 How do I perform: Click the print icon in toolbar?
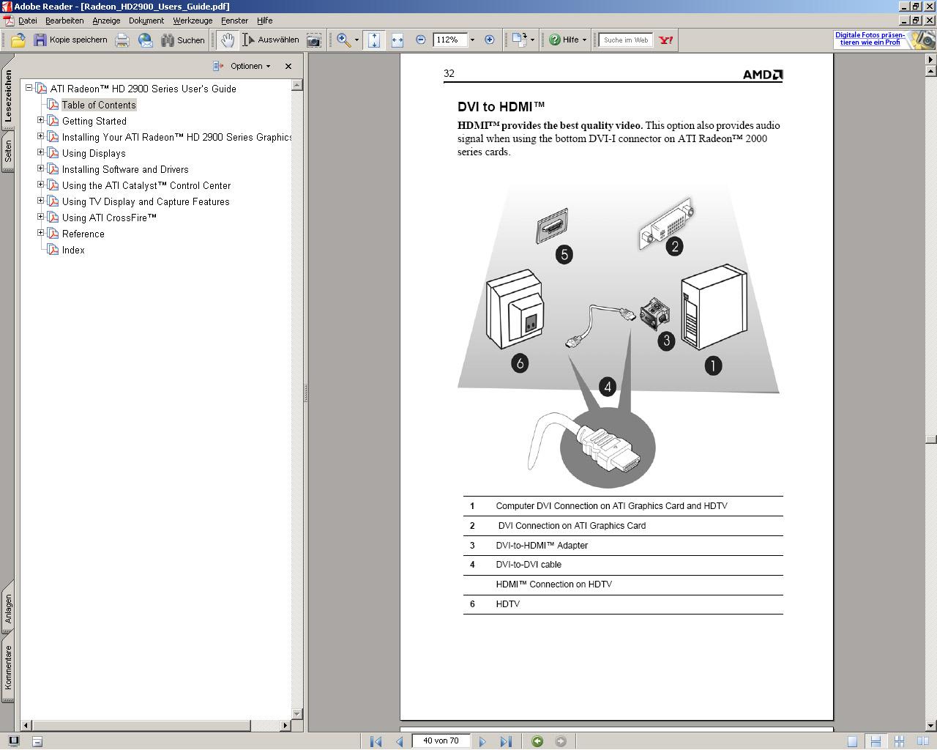click(122, 40)
